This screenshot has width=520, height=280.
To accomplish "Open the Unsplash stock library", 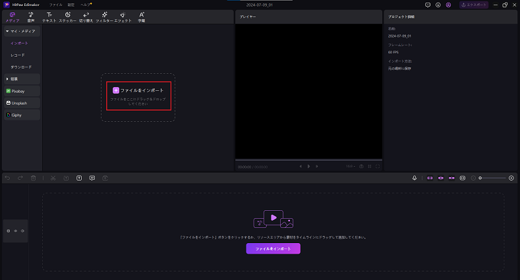I will click(x=22, y=103).
